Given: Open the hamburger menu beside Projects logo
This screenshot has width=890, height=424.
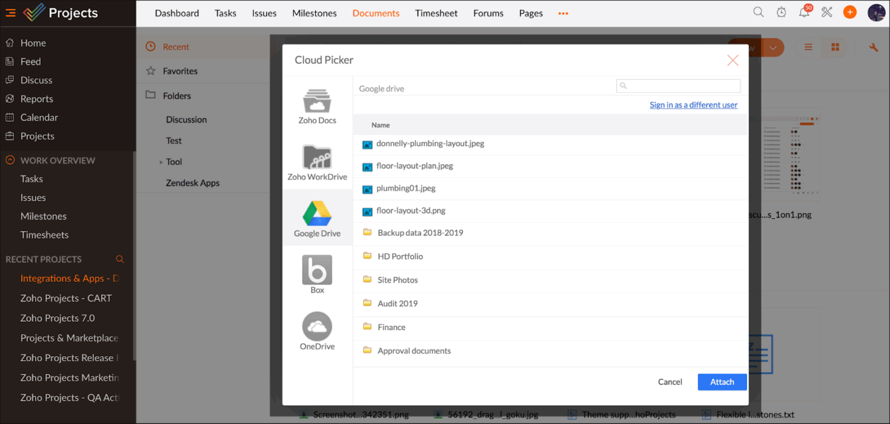Looking at the screenshot, I should point(10,11).
